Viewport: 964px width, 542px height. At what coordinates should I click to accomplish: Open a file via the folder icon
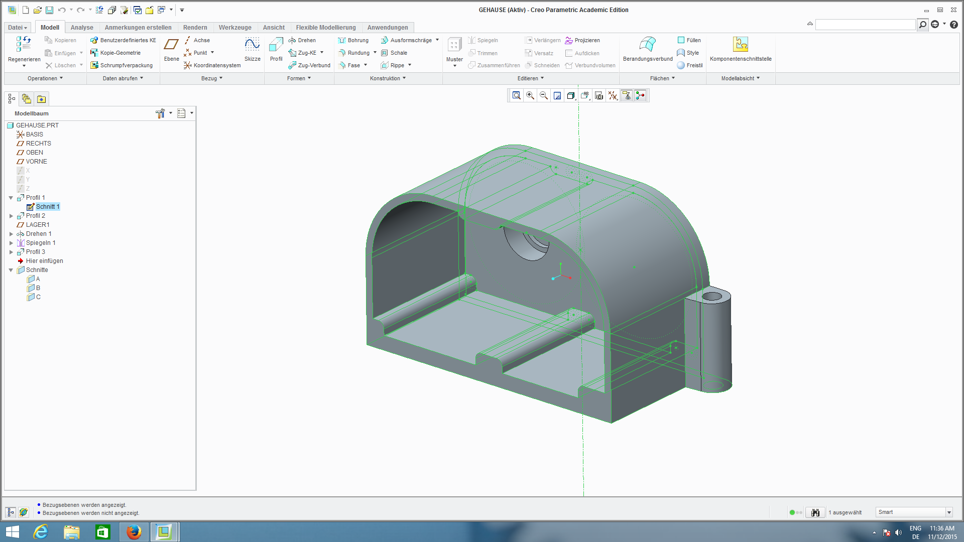(x=38, y=10)
